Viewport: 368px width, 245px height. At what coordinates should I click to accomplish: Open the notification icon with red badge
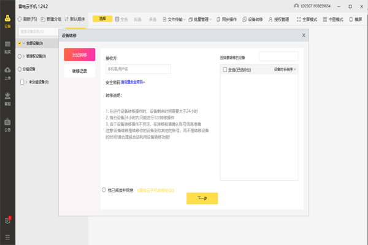7,220
